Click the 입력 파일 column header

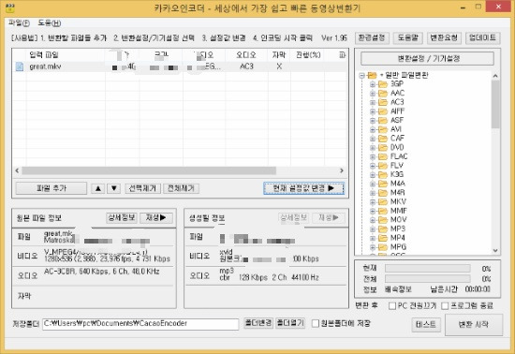[x=66, y=55]
